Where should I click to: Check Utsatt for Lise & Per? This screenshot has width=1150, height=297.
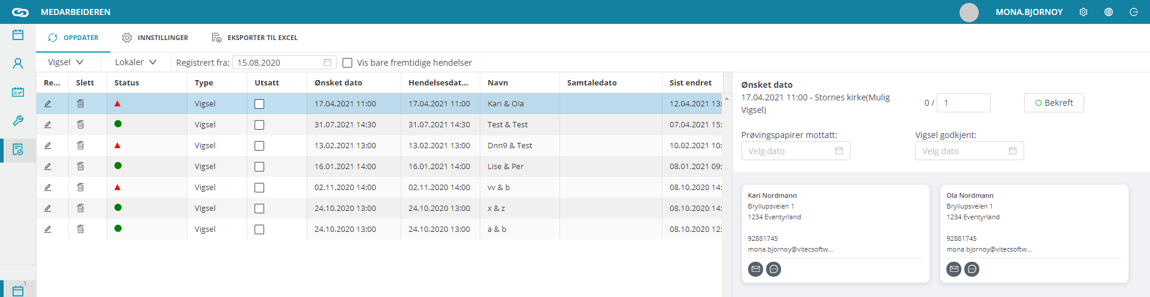pyautogui.click(x=259, y=167)
